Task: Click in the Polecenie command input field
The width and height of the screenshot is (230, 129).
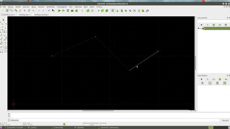Action: (120, 120)
